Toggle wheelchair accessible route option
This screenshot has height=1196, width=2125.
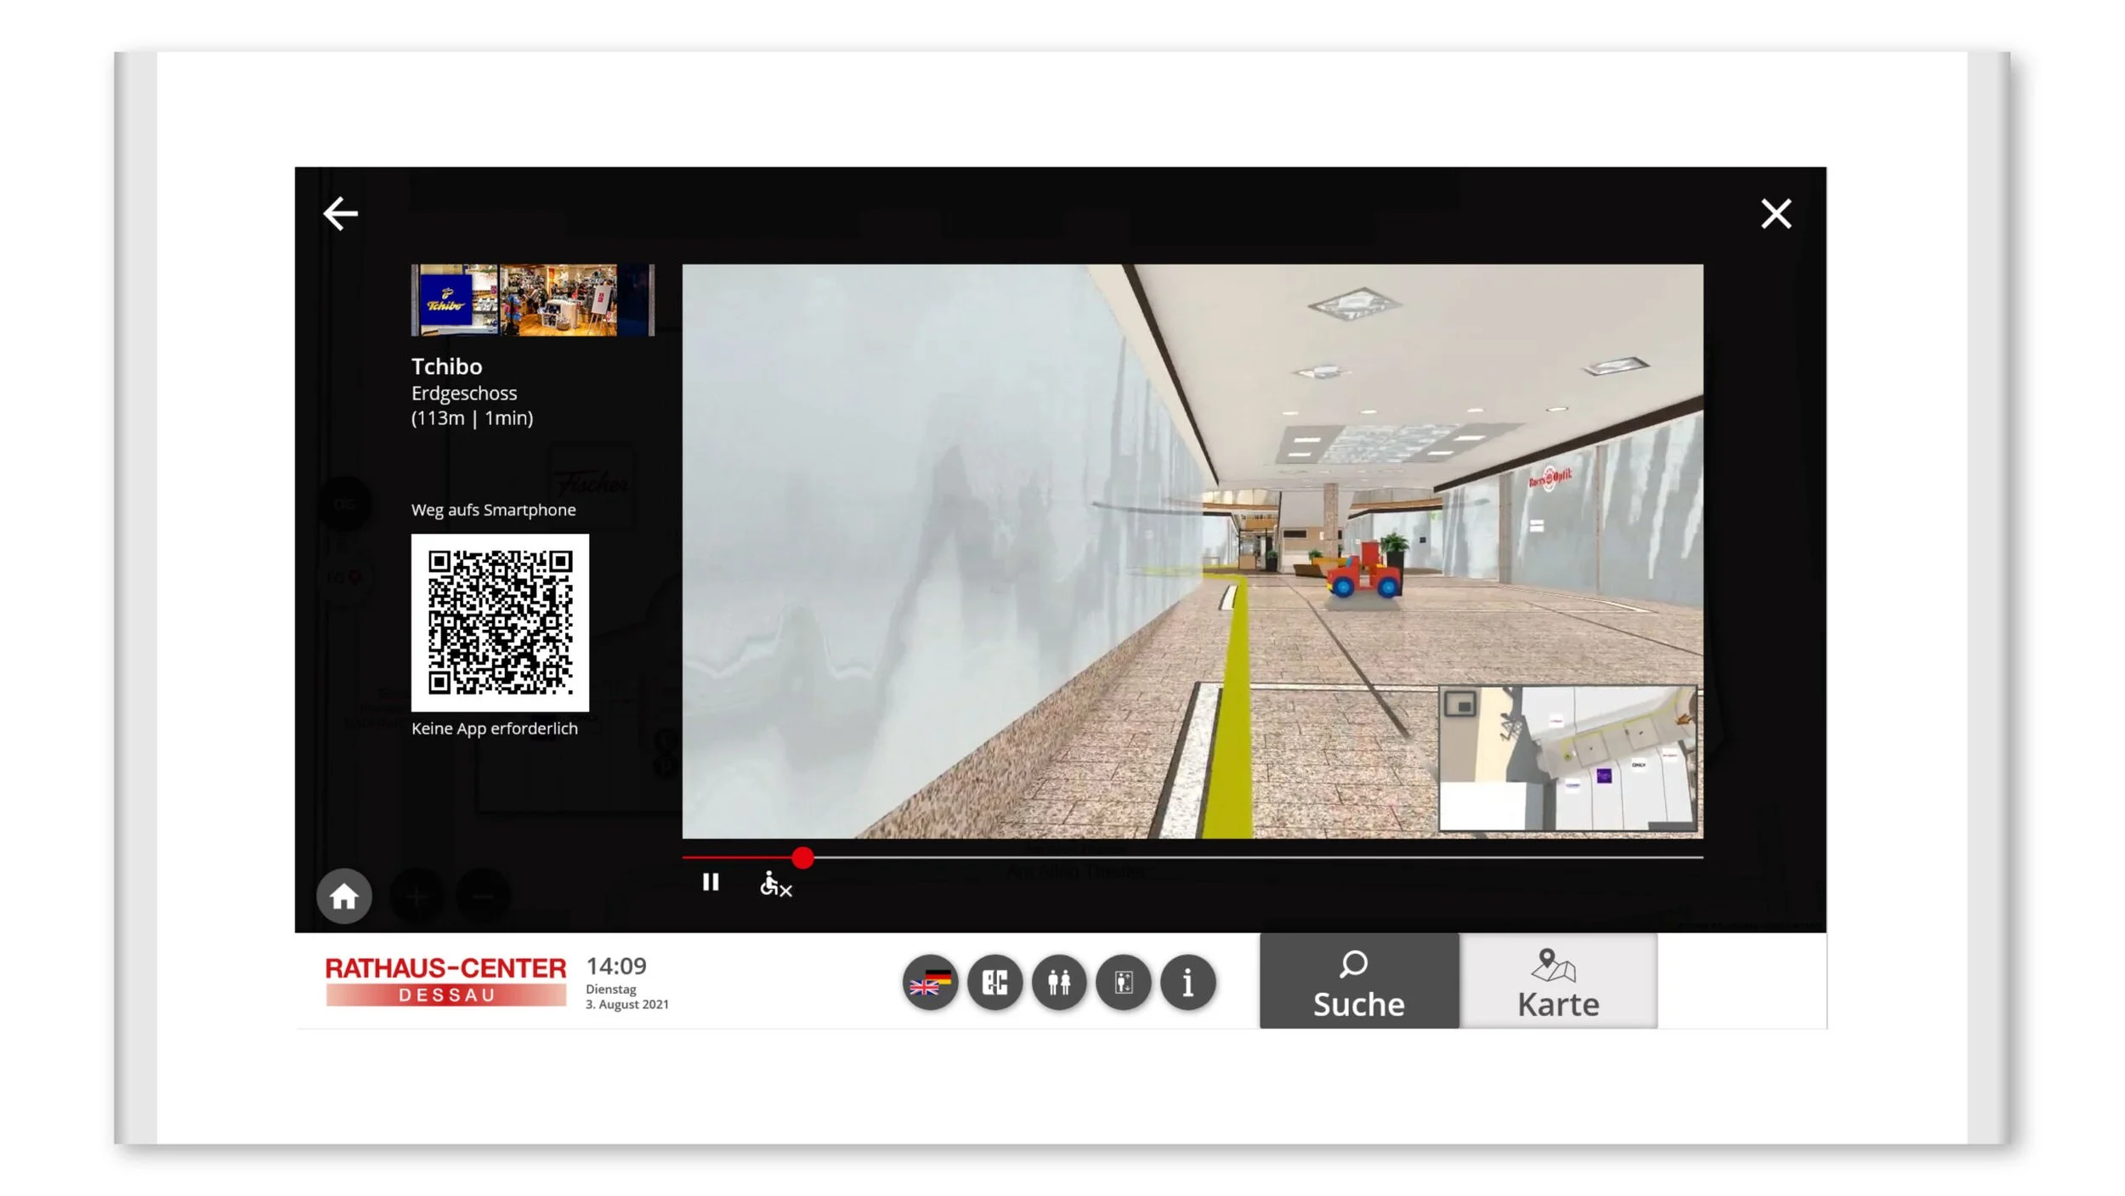[775, 885]
